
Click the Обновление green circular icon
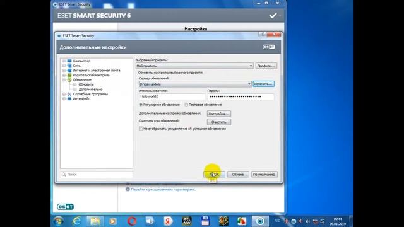coord(69,80)
